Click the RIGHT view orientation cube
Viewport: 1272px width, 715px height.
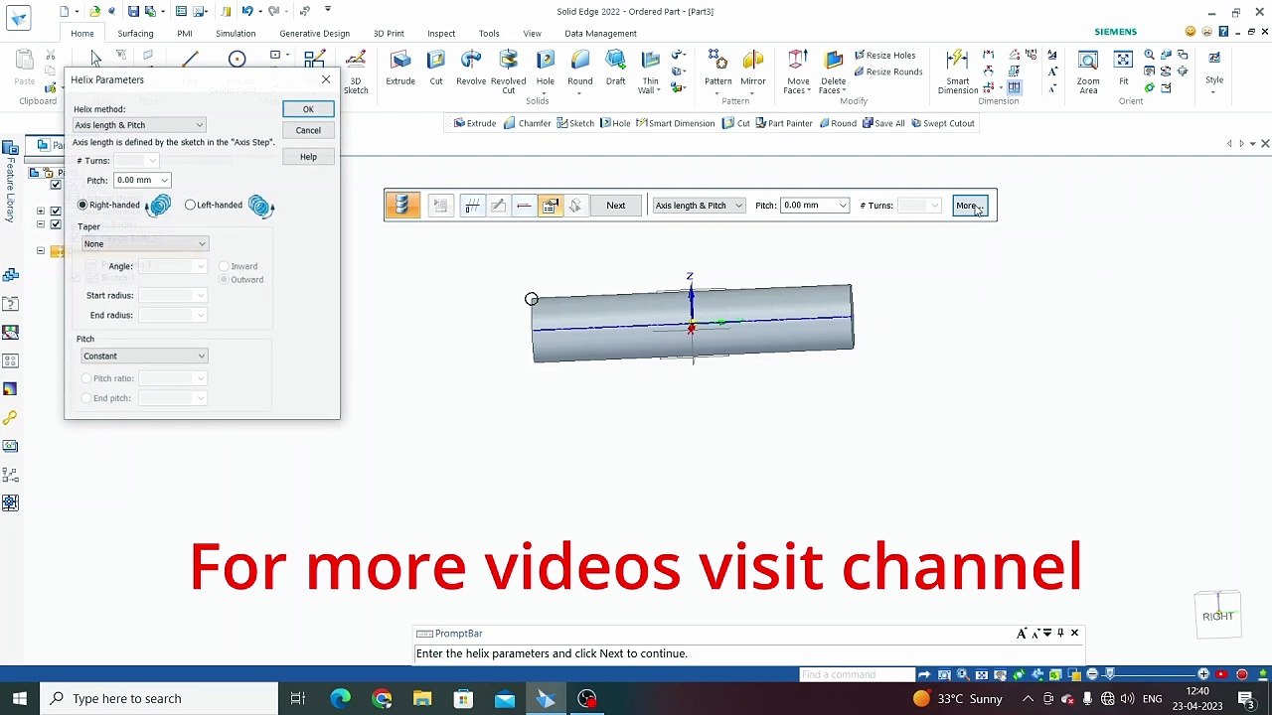click(x=1217, y=615)
